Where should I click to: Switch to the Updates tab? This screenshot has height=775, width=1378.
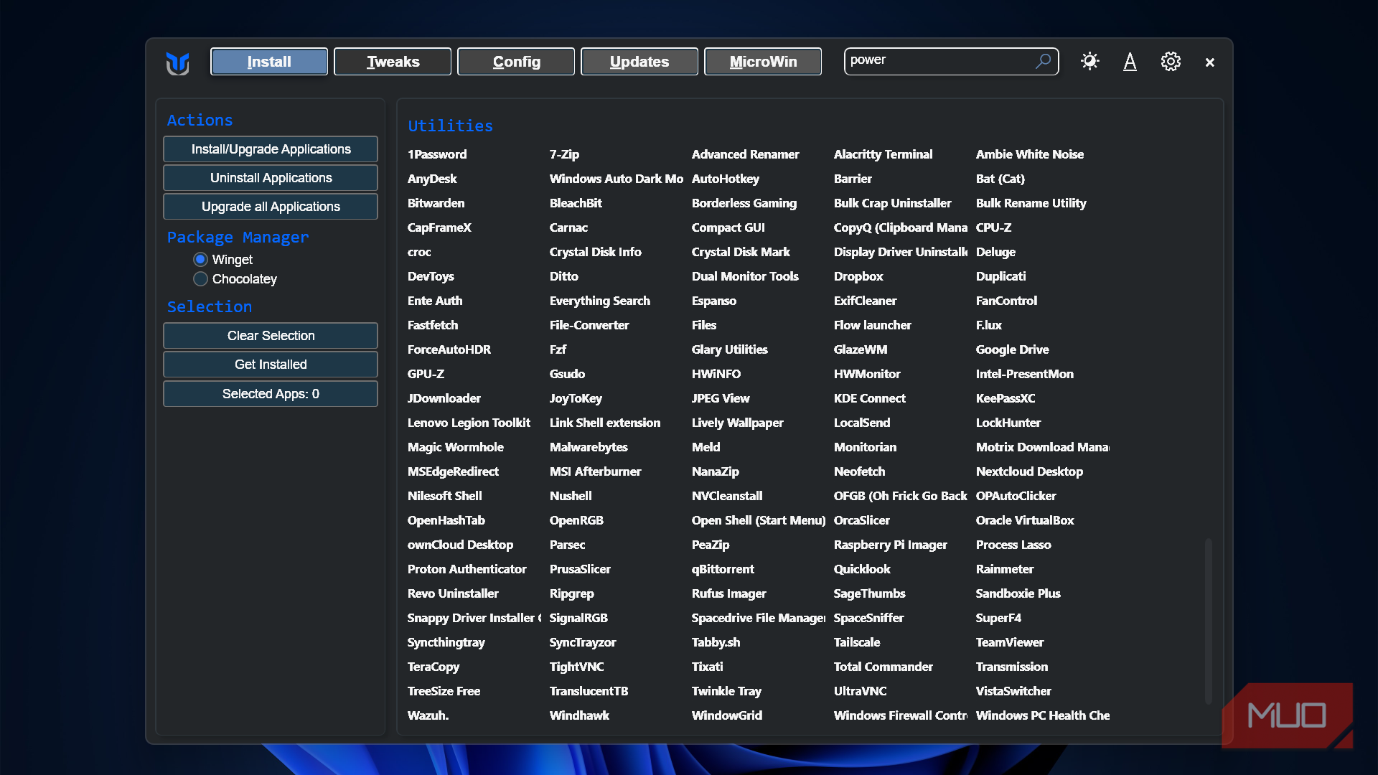click(x=639, y=62)
